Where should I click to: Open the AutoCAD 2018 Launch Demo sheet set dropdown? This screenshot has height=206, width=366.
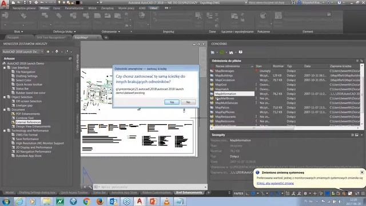23,51
